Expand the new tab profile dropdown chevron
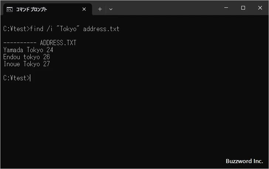Image resolution: width=269 pixels, height=169 pixels. 111,9
